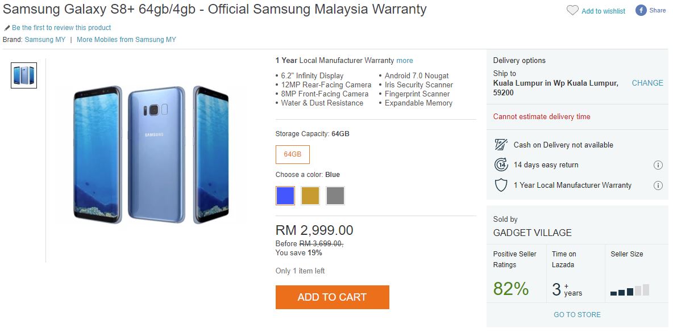The width and height of the screenshot is (673, 333).
Task: Click CHANGE to edit shipping location
Action: click(647, 83)
